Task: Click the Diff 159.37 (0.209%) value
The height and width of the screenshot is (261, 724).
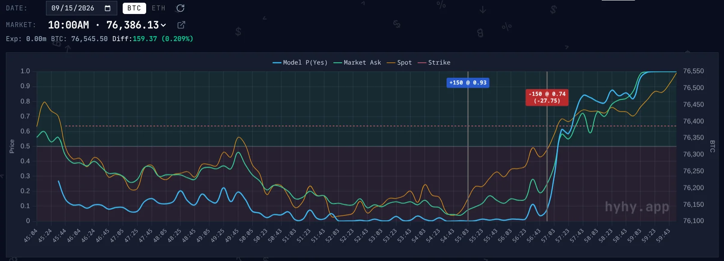Action: pos(152,39)
